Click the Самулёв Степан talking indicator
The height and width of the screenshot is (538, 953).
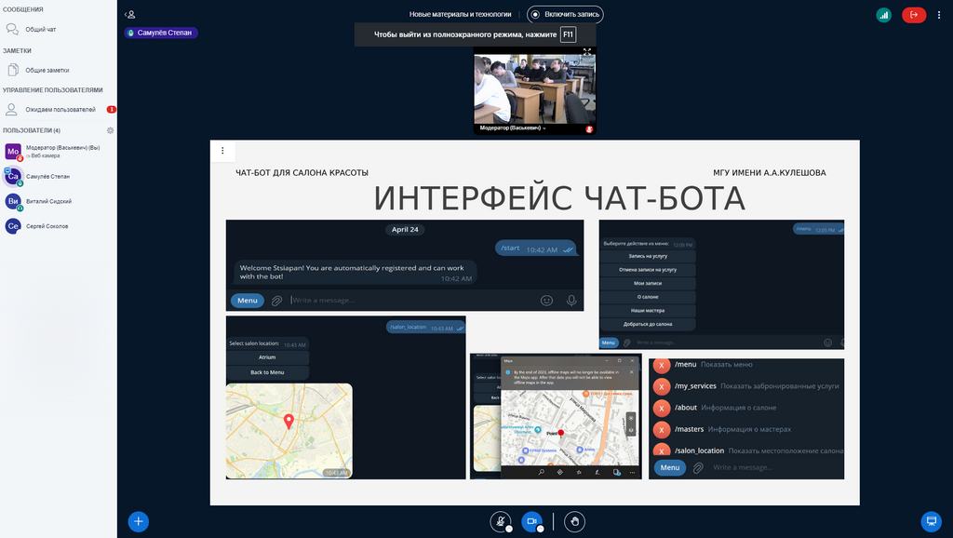(161, 33)
